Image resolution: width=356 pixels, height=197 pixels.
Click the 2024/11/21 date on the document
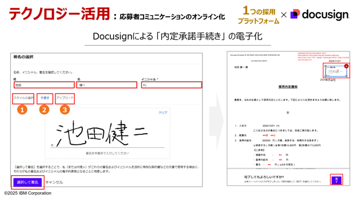pyautogui.click(x=335, y=61)
